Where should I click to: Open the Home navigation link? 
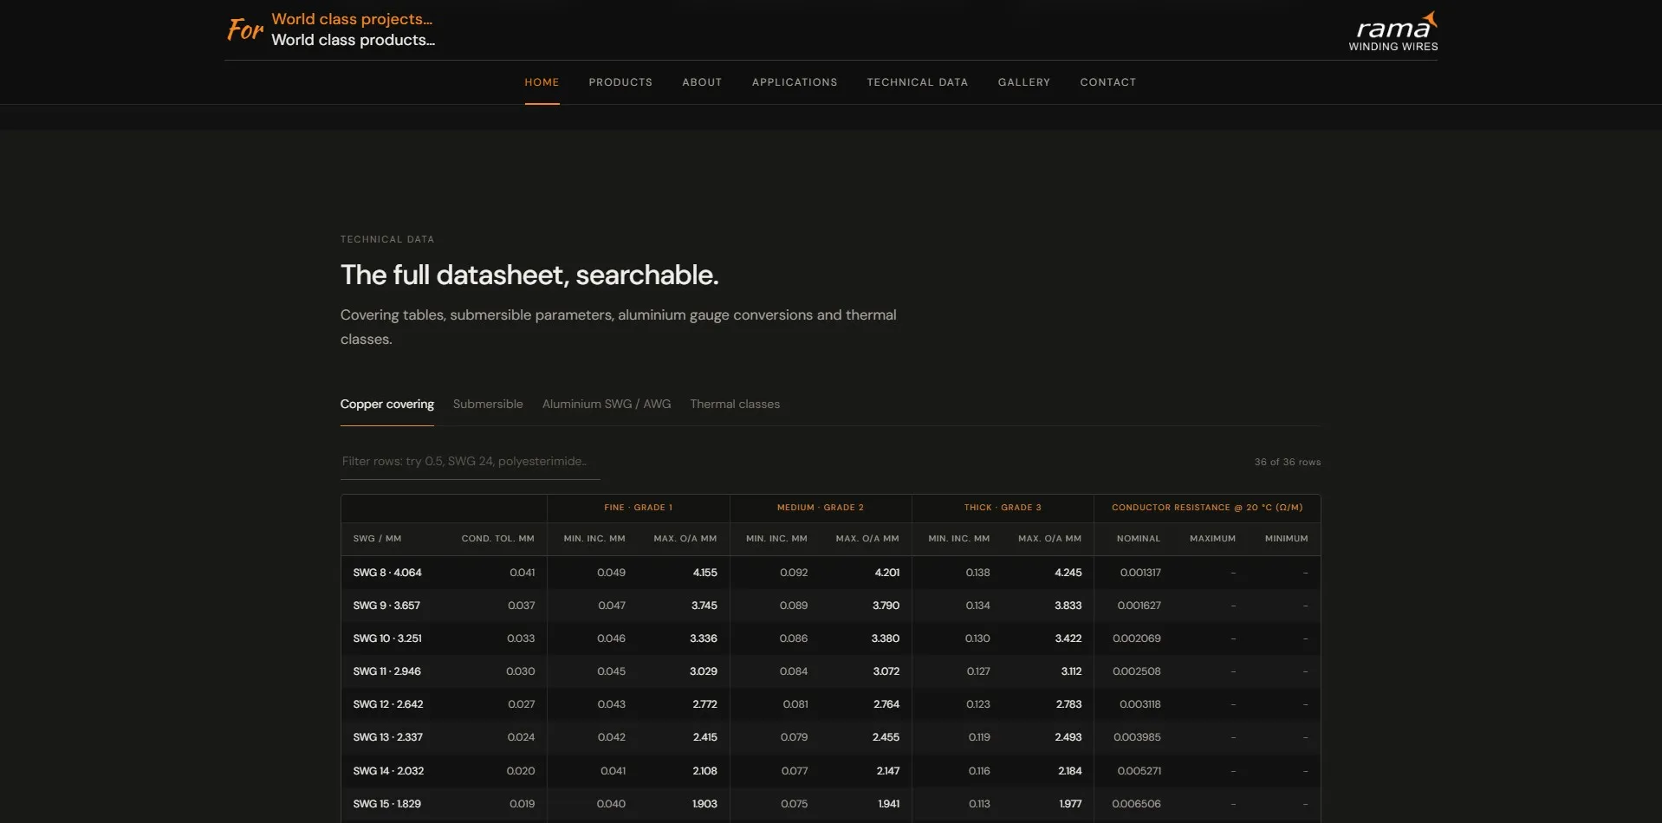542,82
